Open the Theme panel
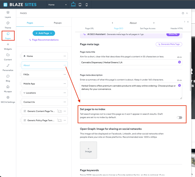Screen dimensions: 195x177 pos(8,25)
